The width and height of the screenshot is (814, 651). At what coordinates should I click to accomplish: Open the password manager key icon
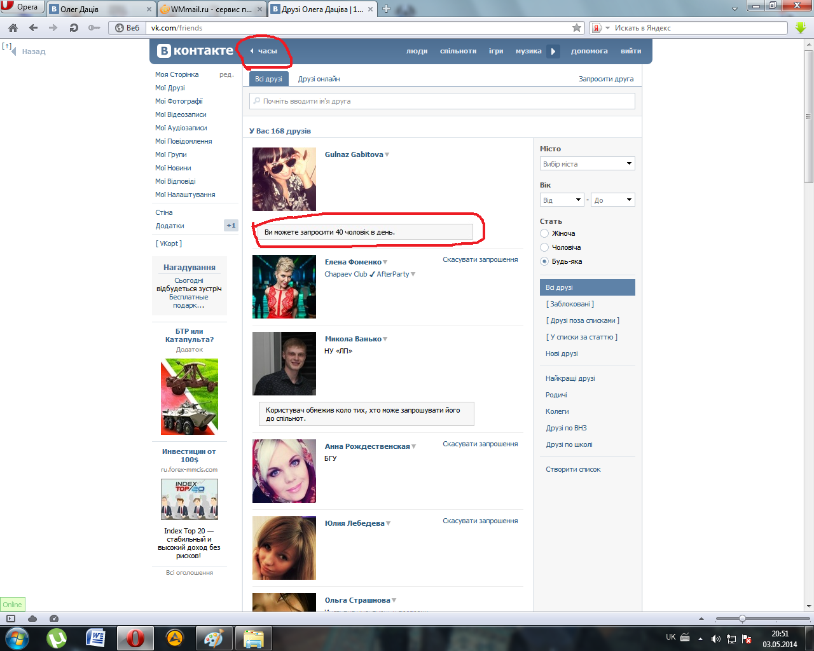(93, 28)
